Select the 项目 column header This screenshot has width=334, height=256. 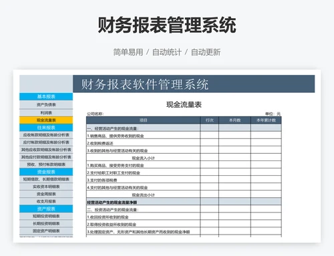[143, 120]
